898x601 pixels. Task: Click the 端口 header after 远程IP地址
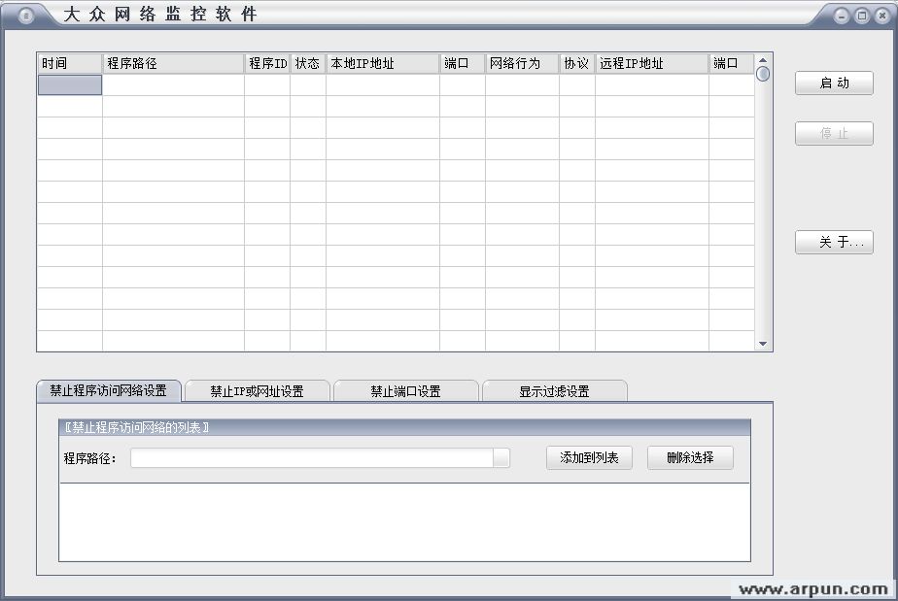pyautogui.click(x=732, y=63)
